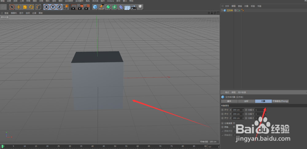
Task: Open object manager 文件 menu
Action: 227,6
